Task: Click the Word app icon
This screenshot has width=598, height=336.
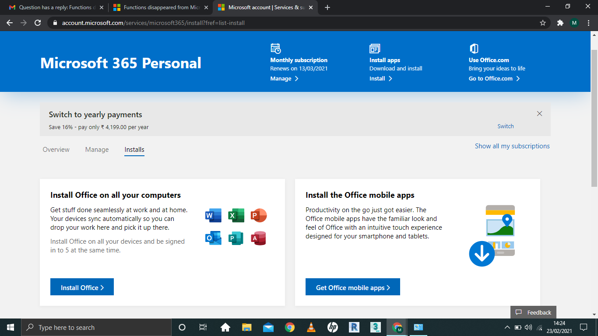Action: (x=213, y=216)
